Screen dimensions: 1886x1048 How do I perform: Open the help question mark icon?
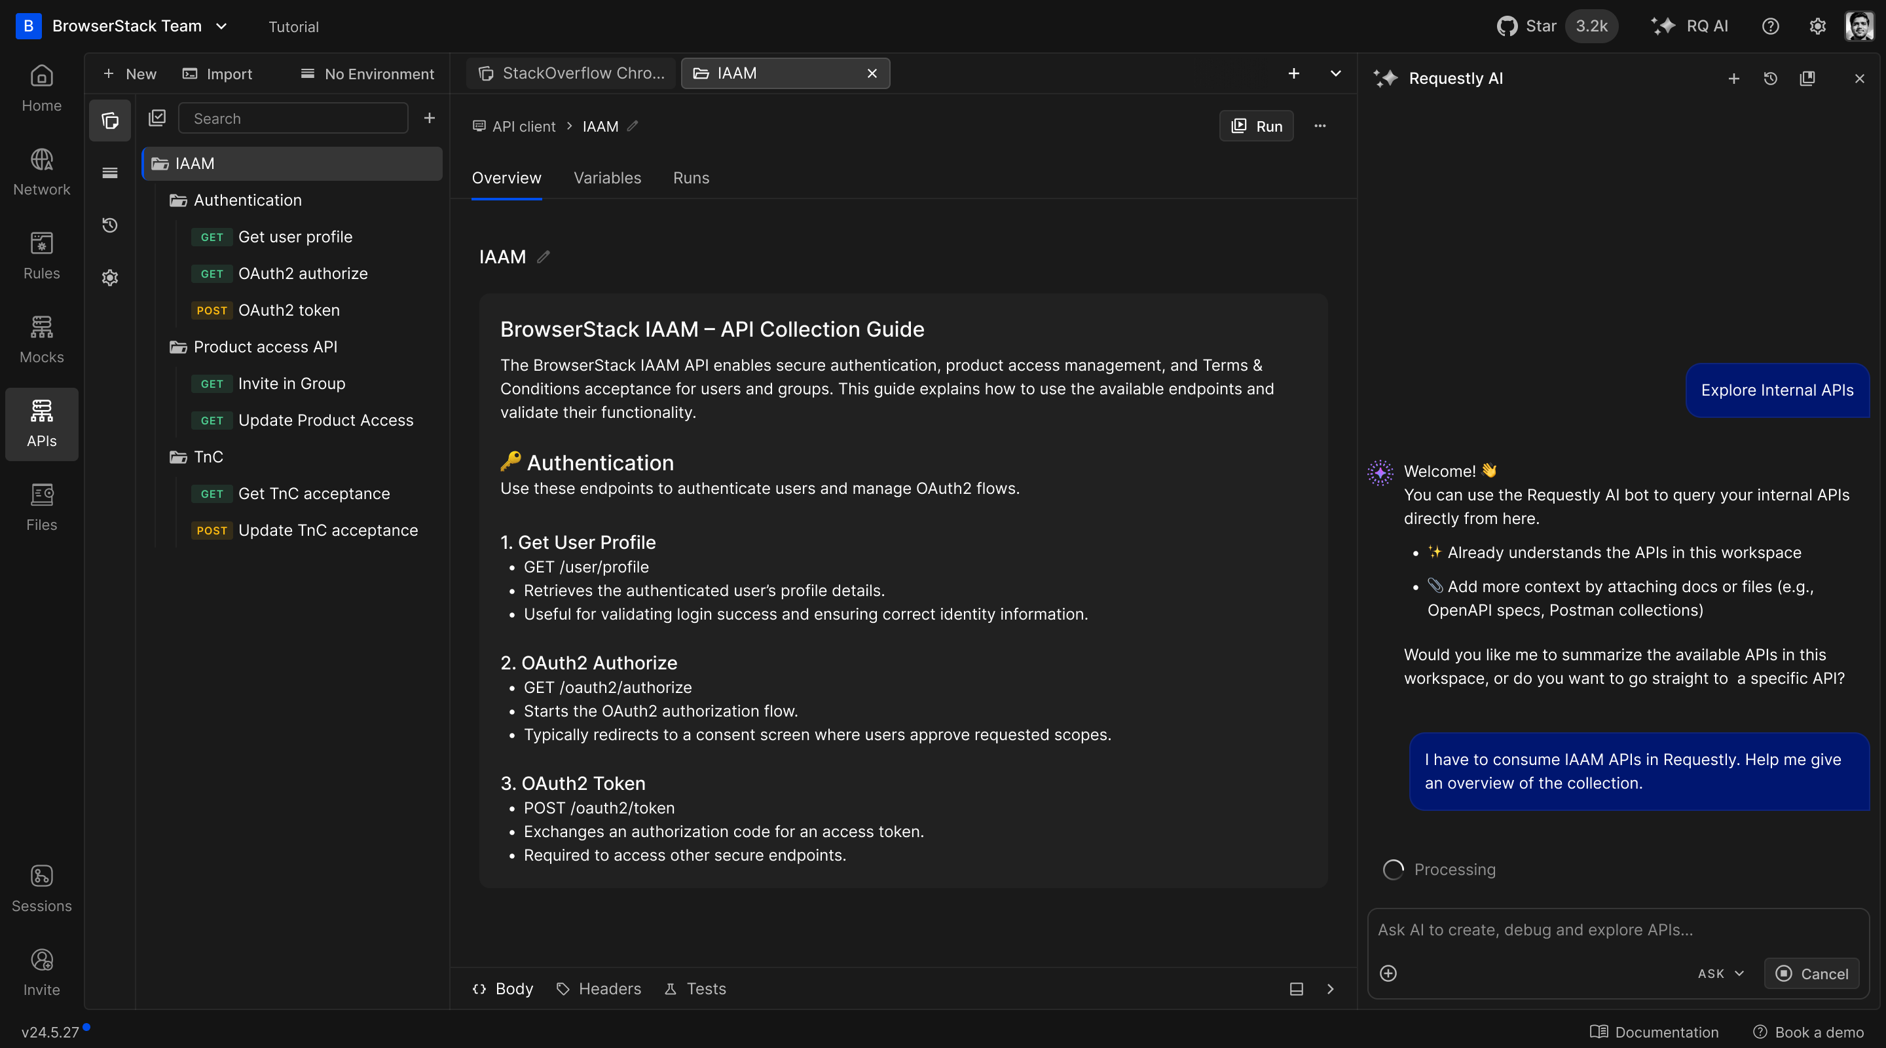tap(1770, 26)
